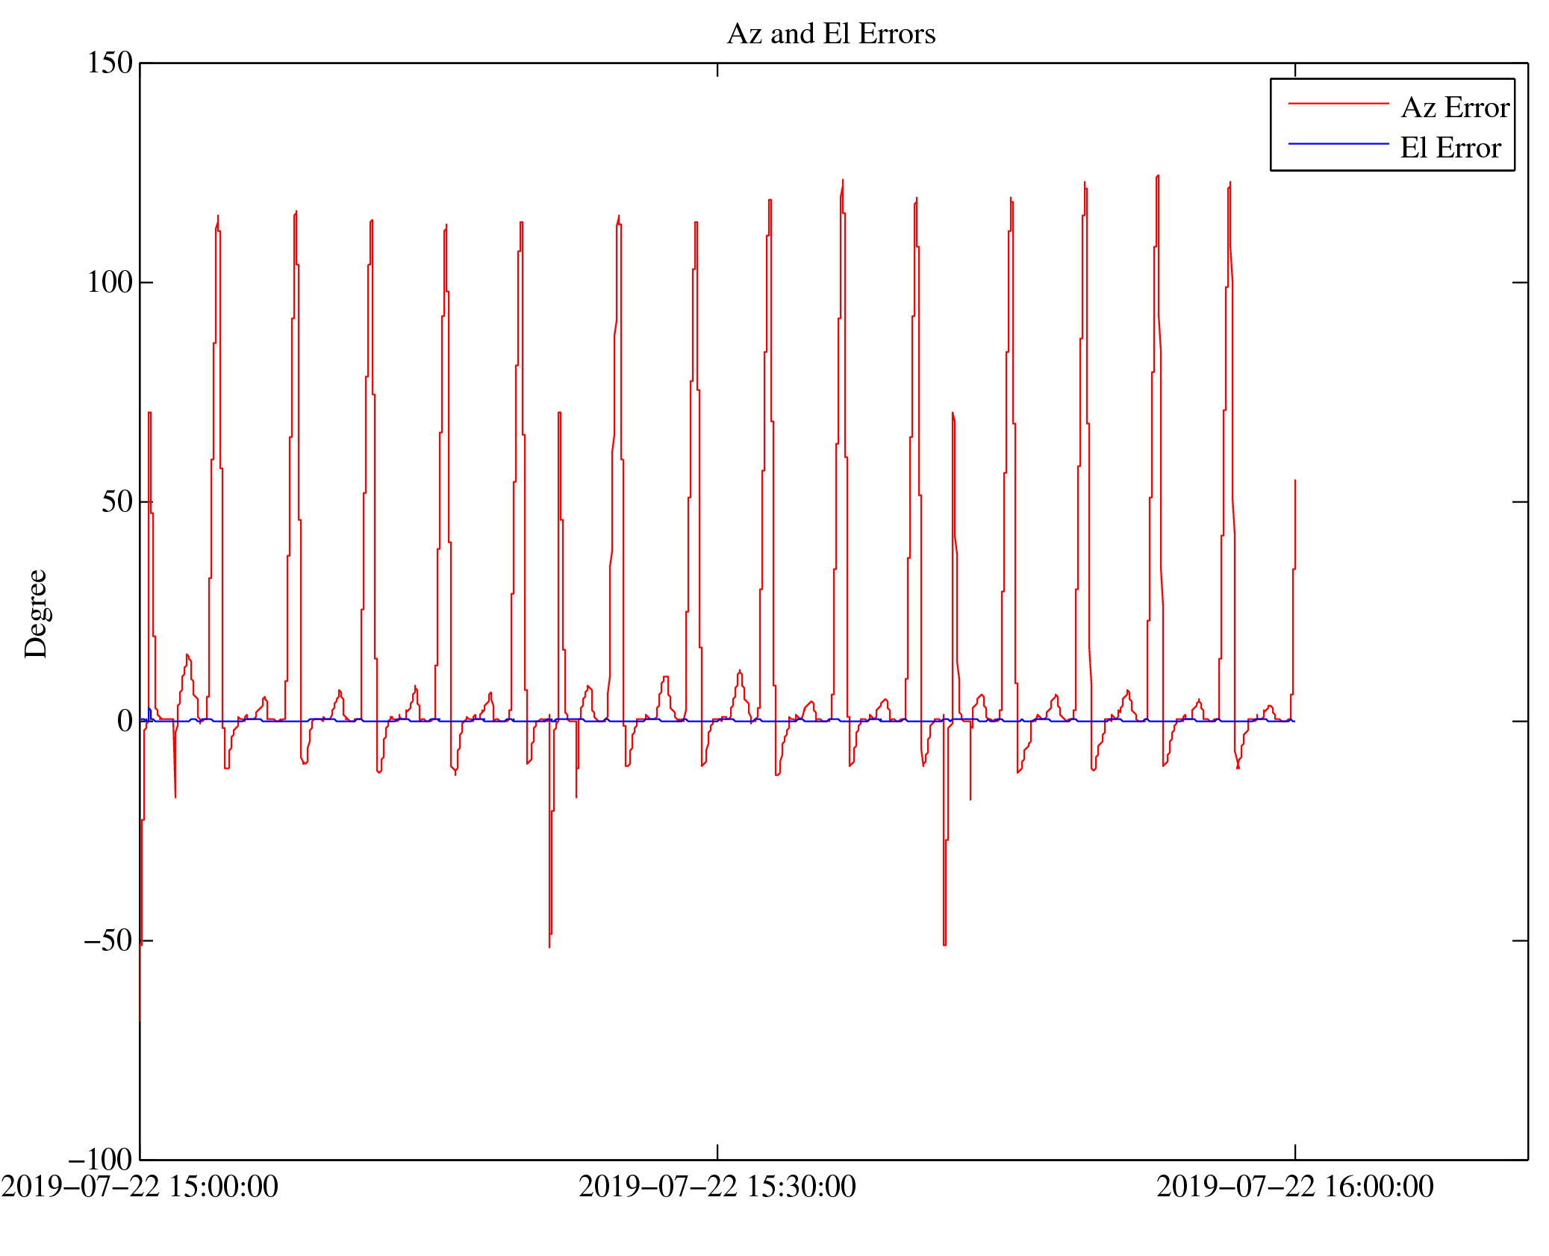Click the −50 y-axis tick label

pos(108,941)
